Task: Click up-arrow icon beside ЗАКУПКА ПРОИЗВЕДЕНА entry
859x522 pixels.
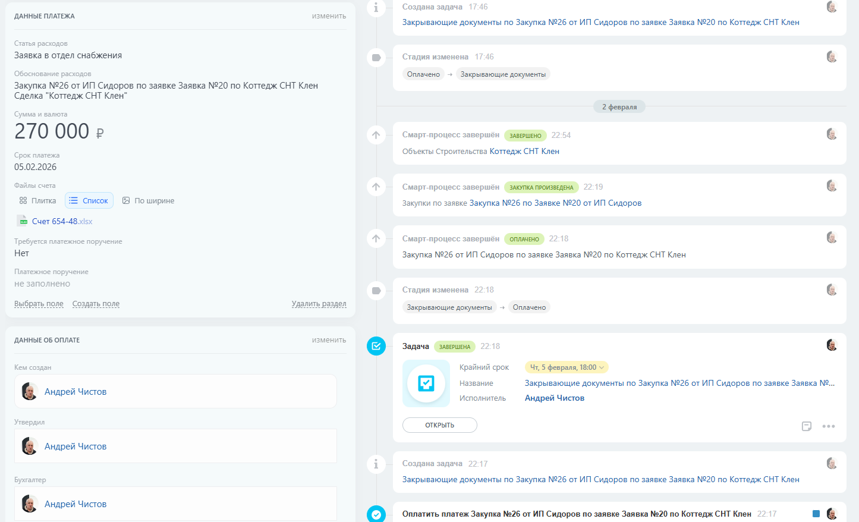Action: point(376,187)
